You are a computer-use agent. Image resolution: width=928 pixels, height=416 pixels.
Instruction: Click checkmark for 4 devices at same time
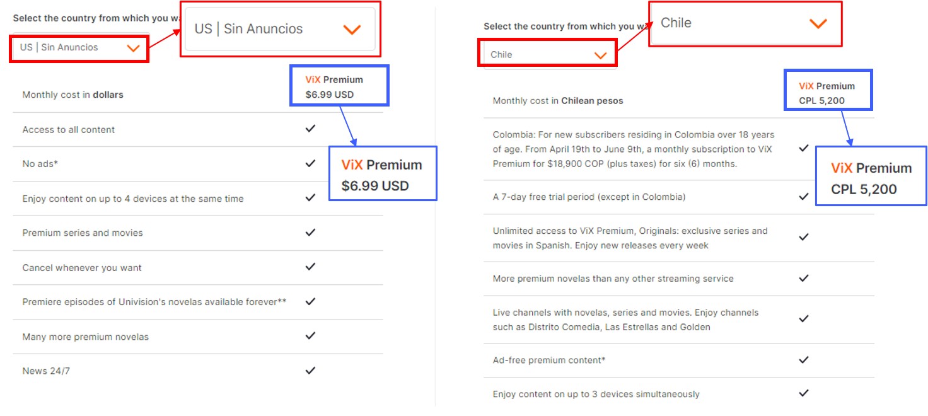pos(310,198)
